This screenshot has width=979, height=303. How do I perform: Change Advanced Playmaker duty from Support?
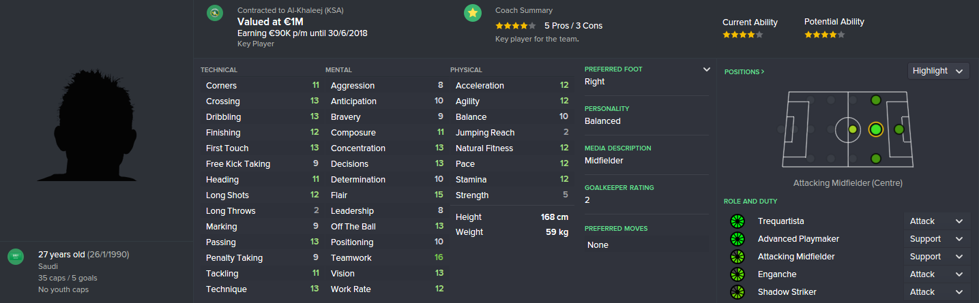coord(936,239)
